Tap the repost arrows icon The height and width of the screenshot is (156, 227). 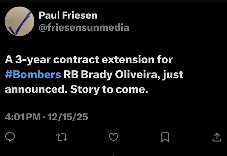(61, 137)
